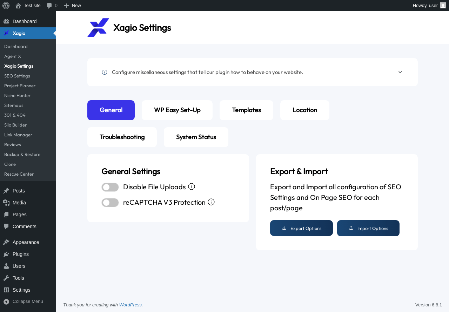
Task: Click the Xagio logo in page header
Action: point(98,28)
